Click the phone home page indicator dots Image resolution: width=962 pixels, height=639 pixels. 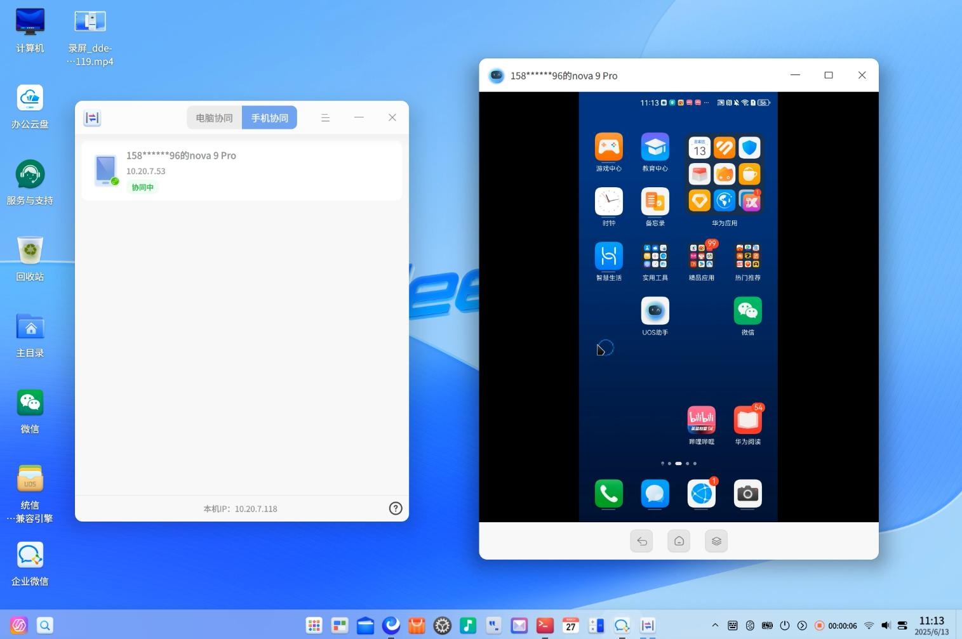pyautogui.click(x=678, y=463)
